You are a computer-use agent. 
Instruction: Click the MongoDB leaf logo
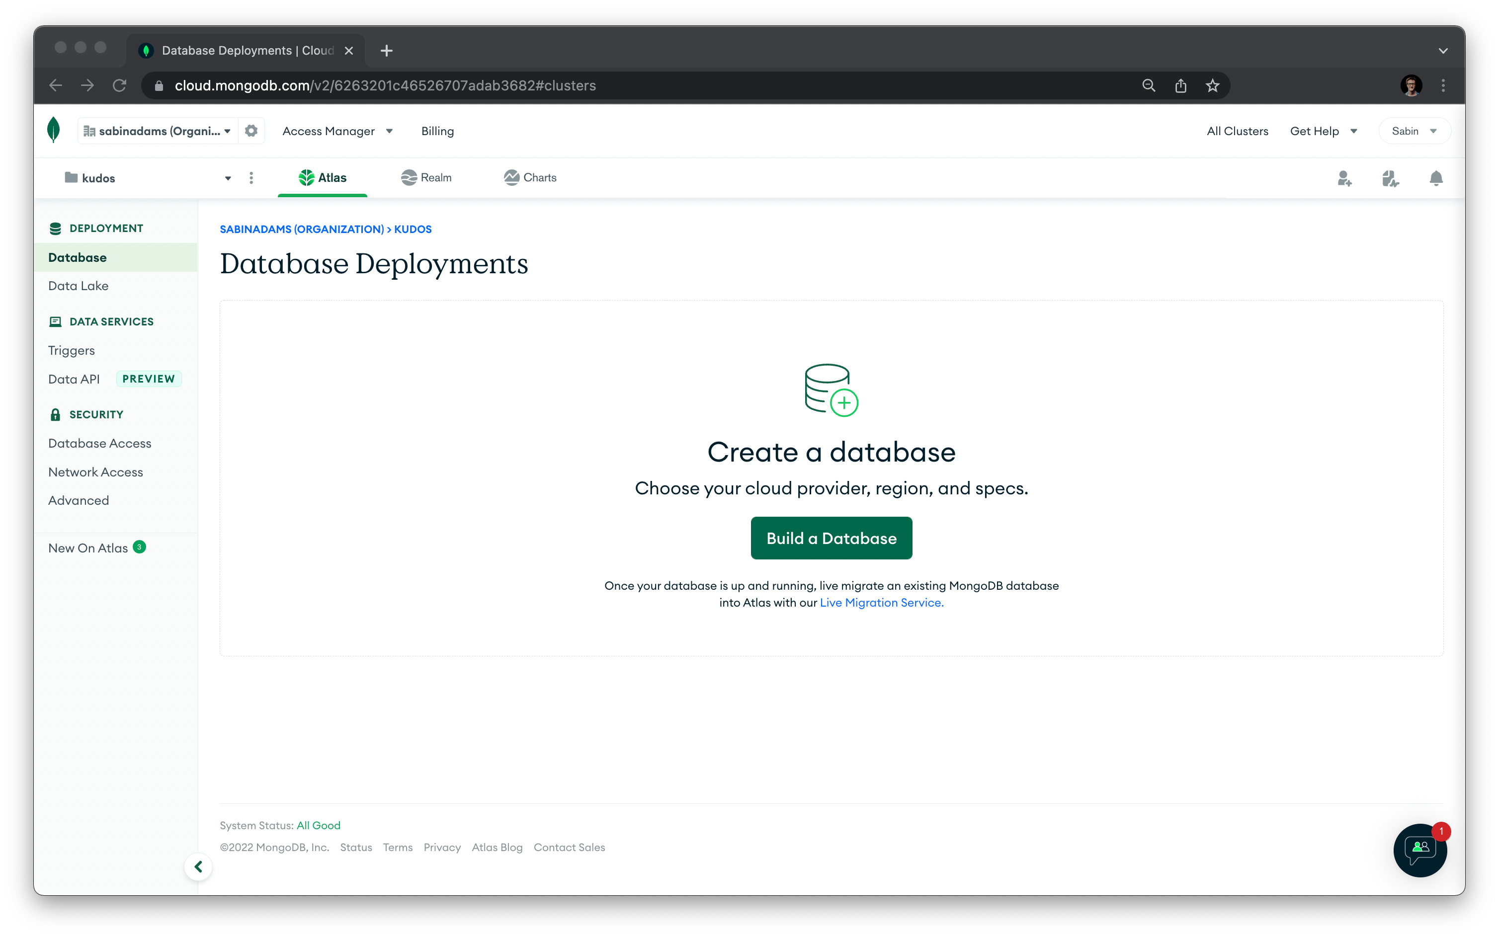pyautogui.click(x=53, y=130)
